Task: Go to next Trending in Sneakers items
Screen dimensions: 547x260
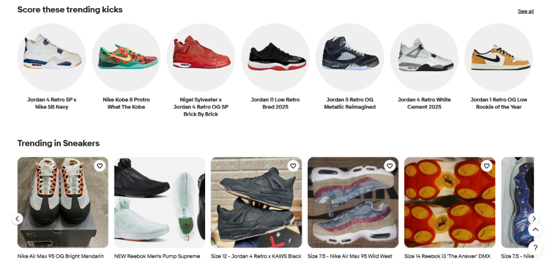Action: [x=534, y=218]
